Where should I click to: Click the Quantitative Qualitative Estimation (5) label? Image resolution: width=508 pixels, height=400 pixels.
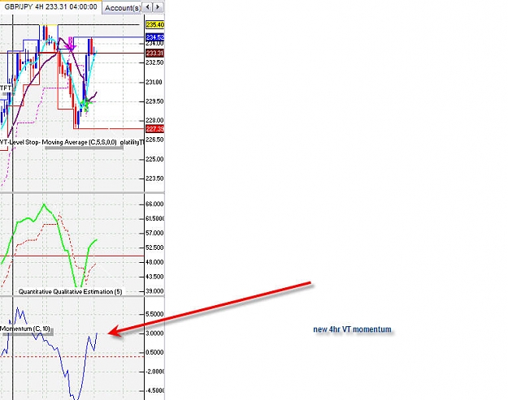(70, 291)
